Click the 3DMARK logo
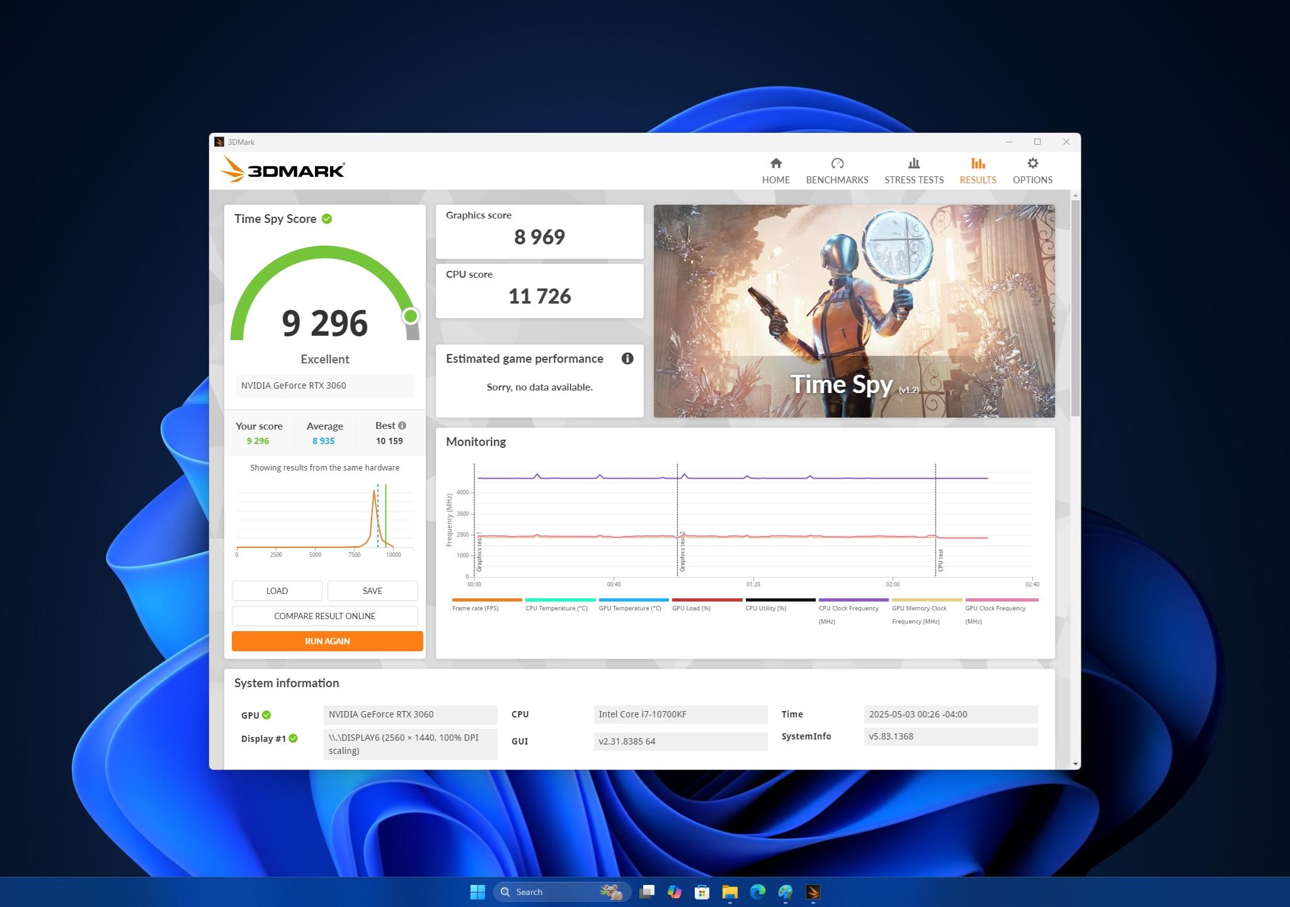 tap(282, 169)
